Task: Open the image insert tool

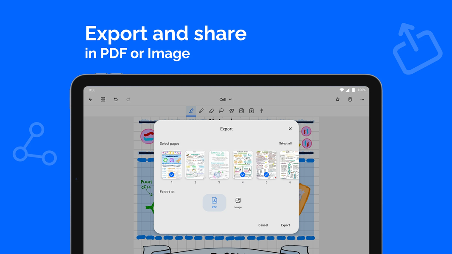Action: 241,111
